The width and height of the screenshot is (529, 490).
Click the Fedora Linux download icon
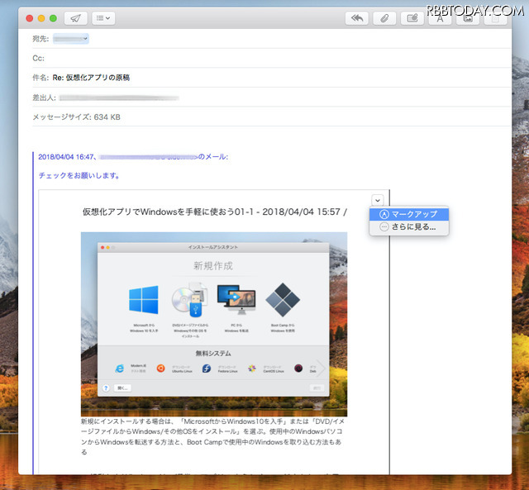207,369
